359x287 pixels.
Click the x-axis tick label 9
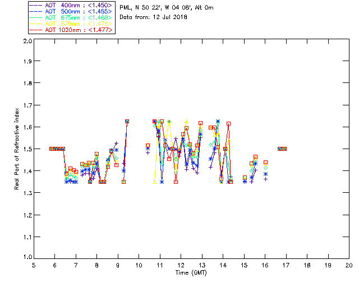tap(118, 265)
